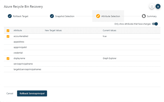
Task: Click the Summary step document icon
Action: (x=144, y=16)
